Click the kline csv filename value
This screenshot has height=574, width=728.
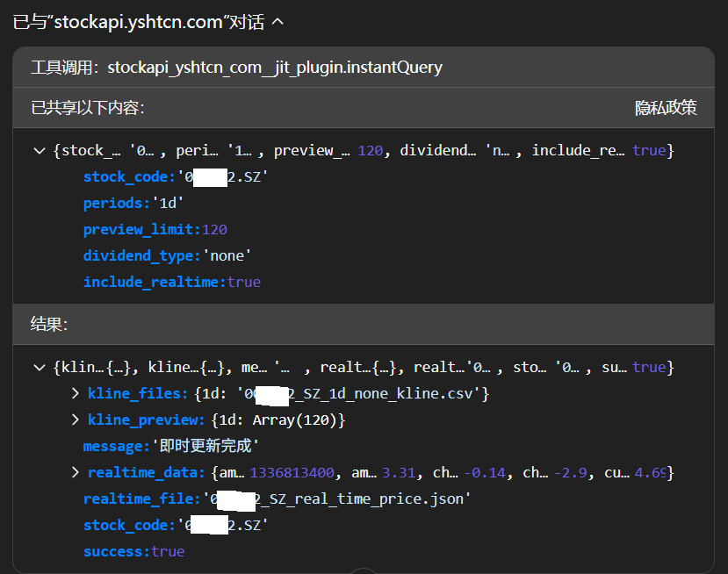coord(360,393)
